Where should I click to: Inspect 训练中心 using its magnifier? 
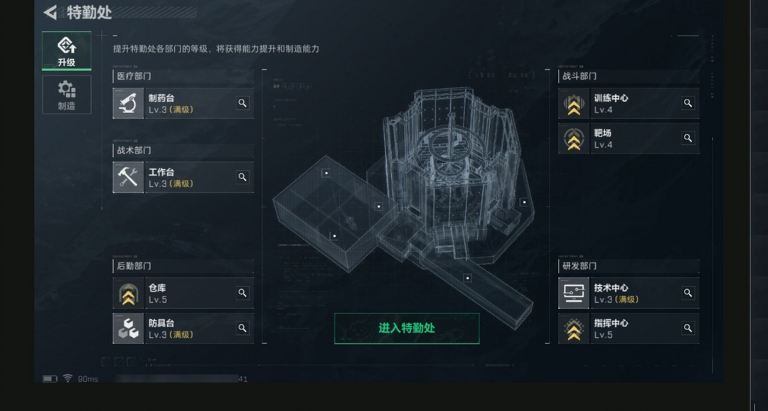688,103
